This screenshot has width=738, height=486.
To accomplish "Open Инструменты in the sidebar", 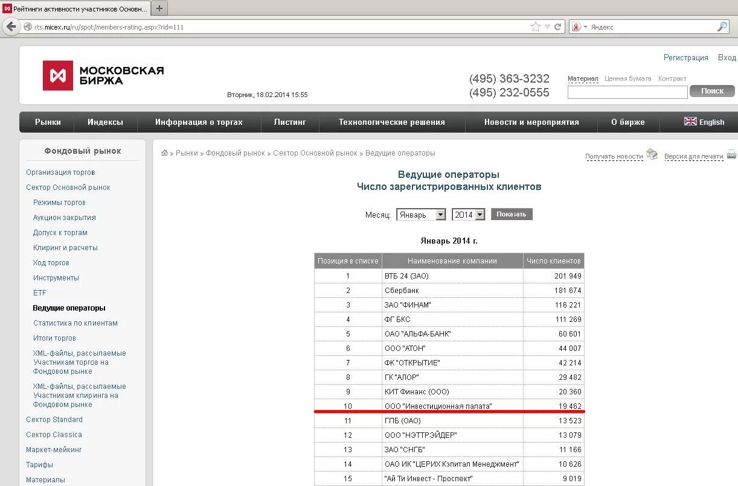I will pos(56,278).
